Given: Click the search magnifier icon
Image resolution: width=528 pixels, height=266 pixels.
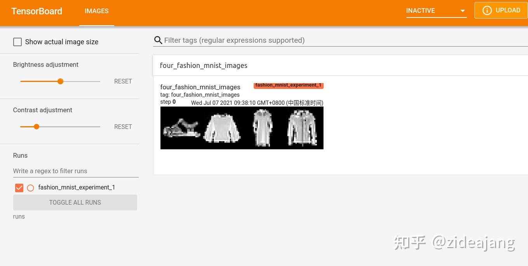Looking at the screenshot, I should [158, 40].
